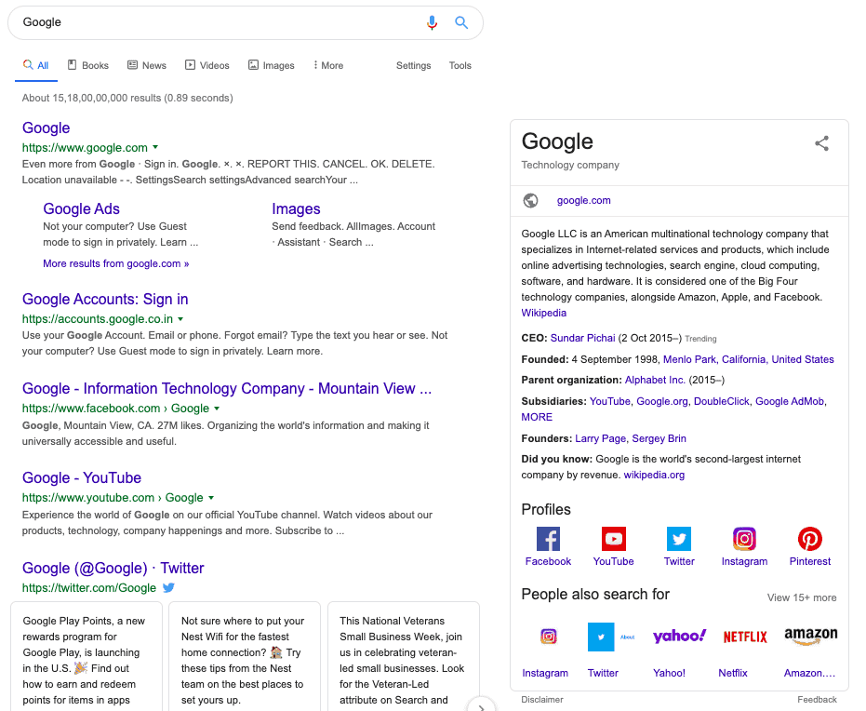The height and width of the screenshot is (711, 866).
Task: Switch to the News tab
Action: (147, 65)
